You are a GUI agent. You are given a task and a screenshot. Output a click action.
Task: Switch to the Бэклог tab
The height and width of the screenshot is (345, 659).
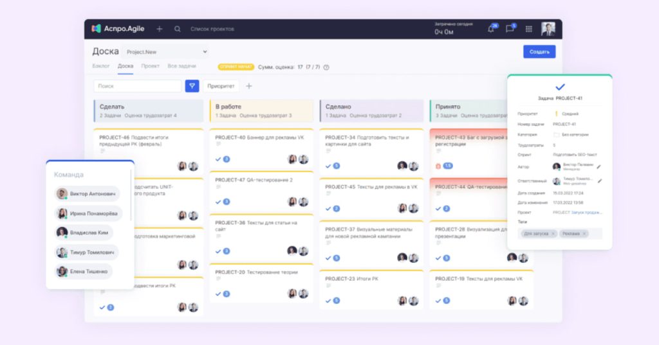pyautogui.click(x=101, y=66)
